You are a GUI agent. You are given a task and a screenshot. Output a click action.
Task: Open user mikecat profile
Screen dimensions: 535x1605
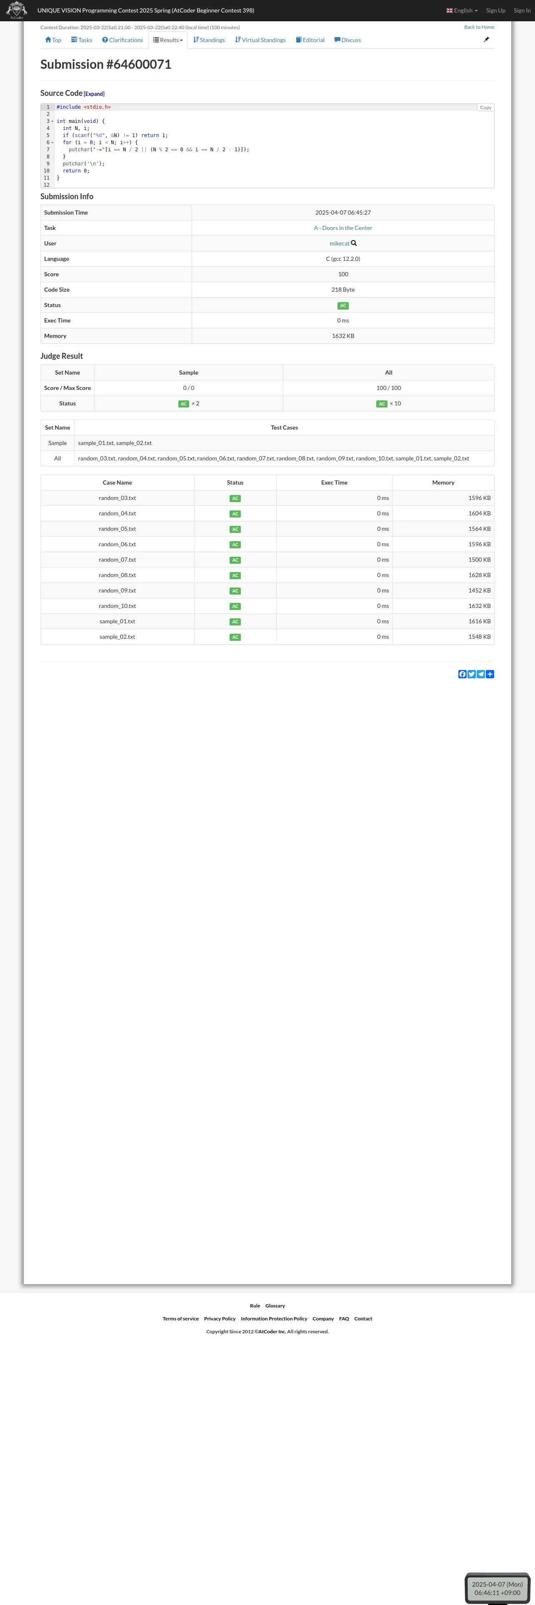pos(340,244)
